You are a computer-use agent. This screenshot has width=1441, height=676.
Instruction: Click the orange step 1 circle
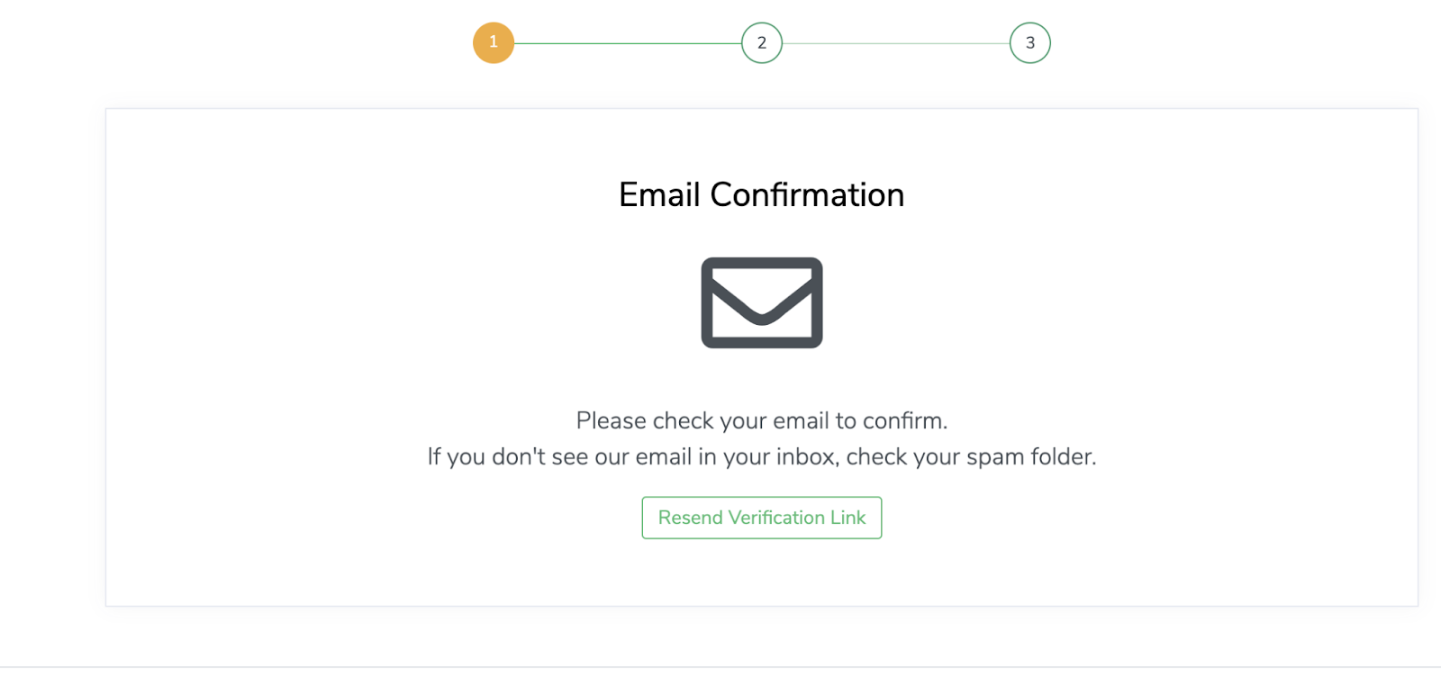pos(494,42)
